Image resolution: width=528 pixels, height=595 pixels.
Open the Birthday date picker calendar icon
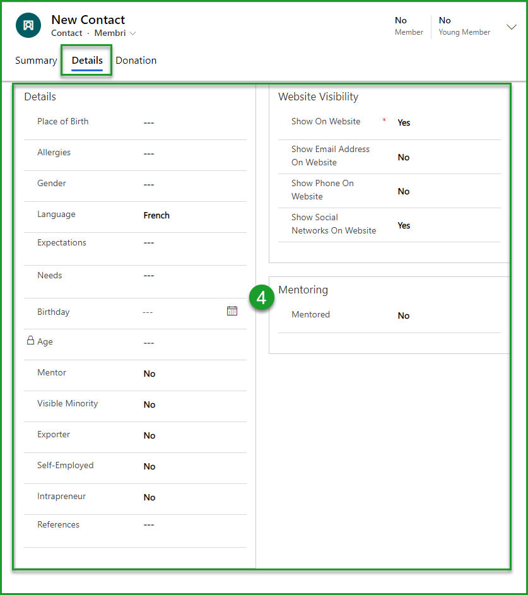(x=232, y=310)
